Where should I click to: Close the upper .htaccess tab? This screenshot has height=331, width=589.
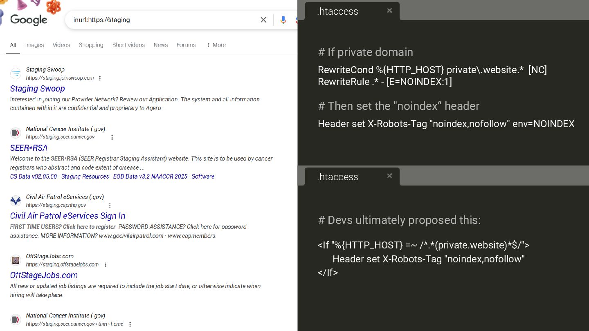[x=389, y=11]
